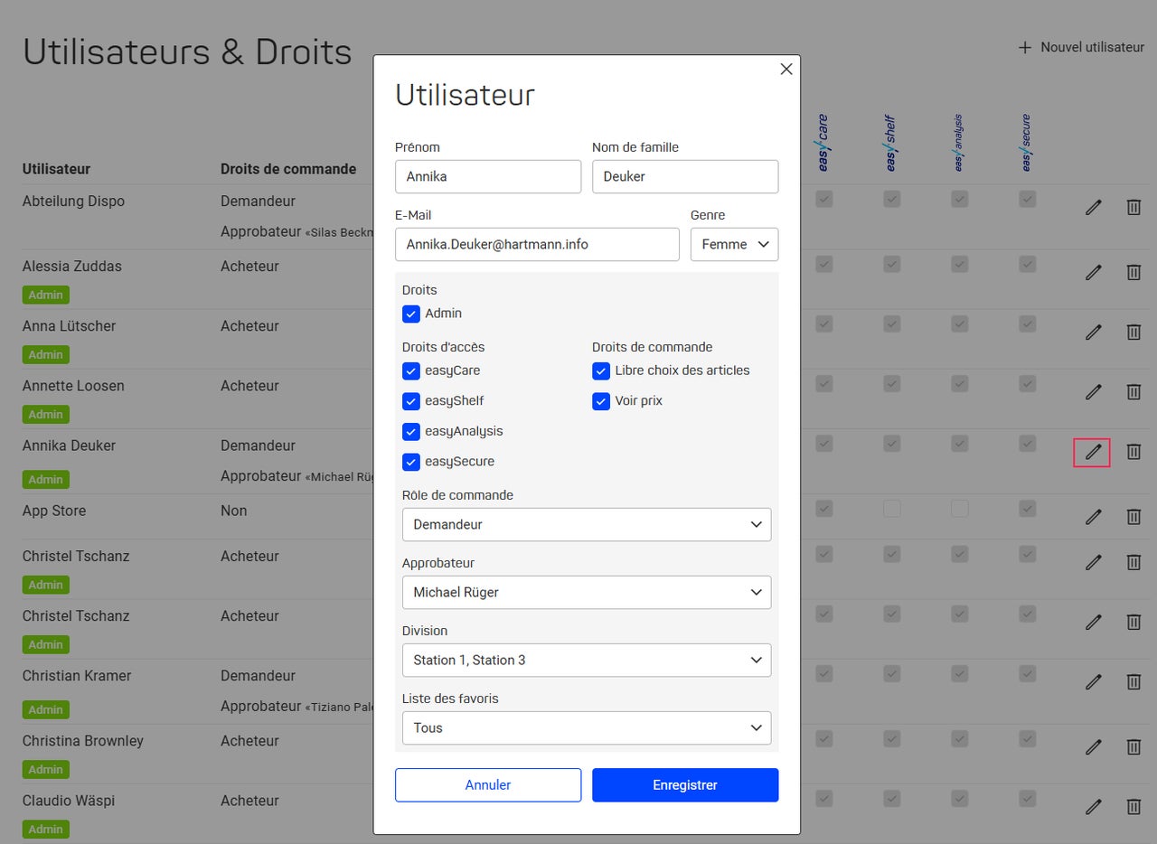The width and height of the screenshot is (1157, 844).
Task: Toggle easyShelf access checkbox
Action: click(411, 401)
